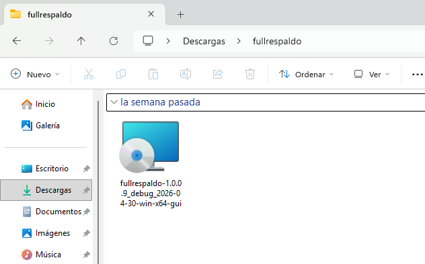This screenshot has width=425, height=264.
Task: Open the three-dots more options menu
Action: point(417,74)
